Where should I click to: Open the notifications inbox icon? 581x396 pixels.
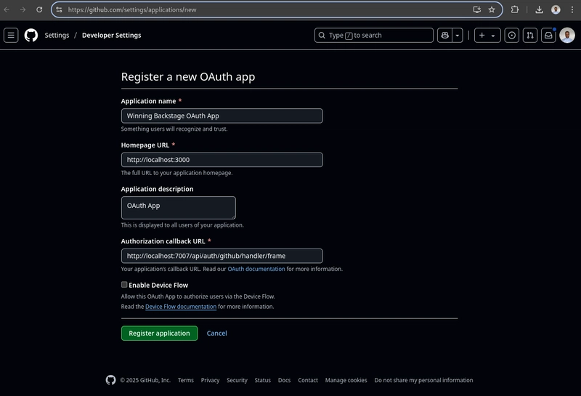[x=548, y=35]
